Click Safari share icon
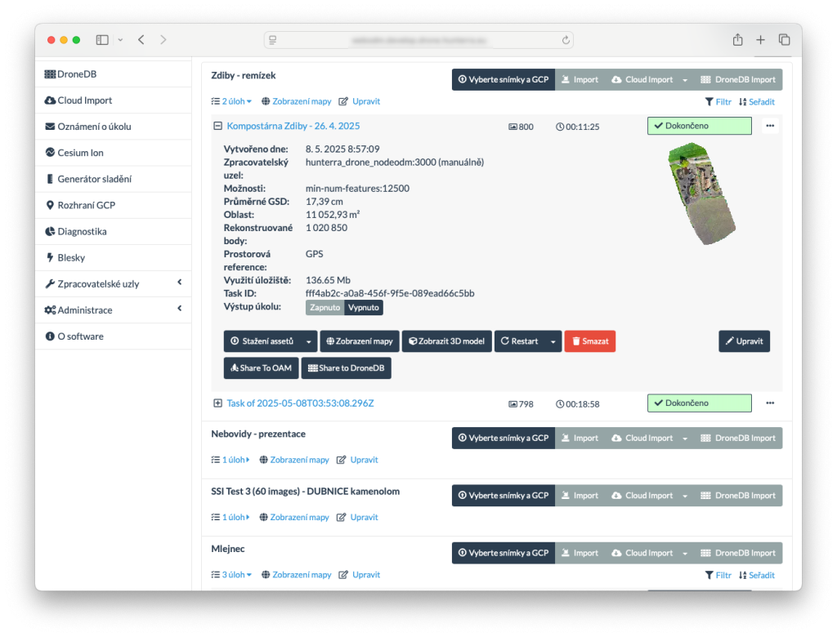The width and height of the screenshot is (837, 637). 737,39
